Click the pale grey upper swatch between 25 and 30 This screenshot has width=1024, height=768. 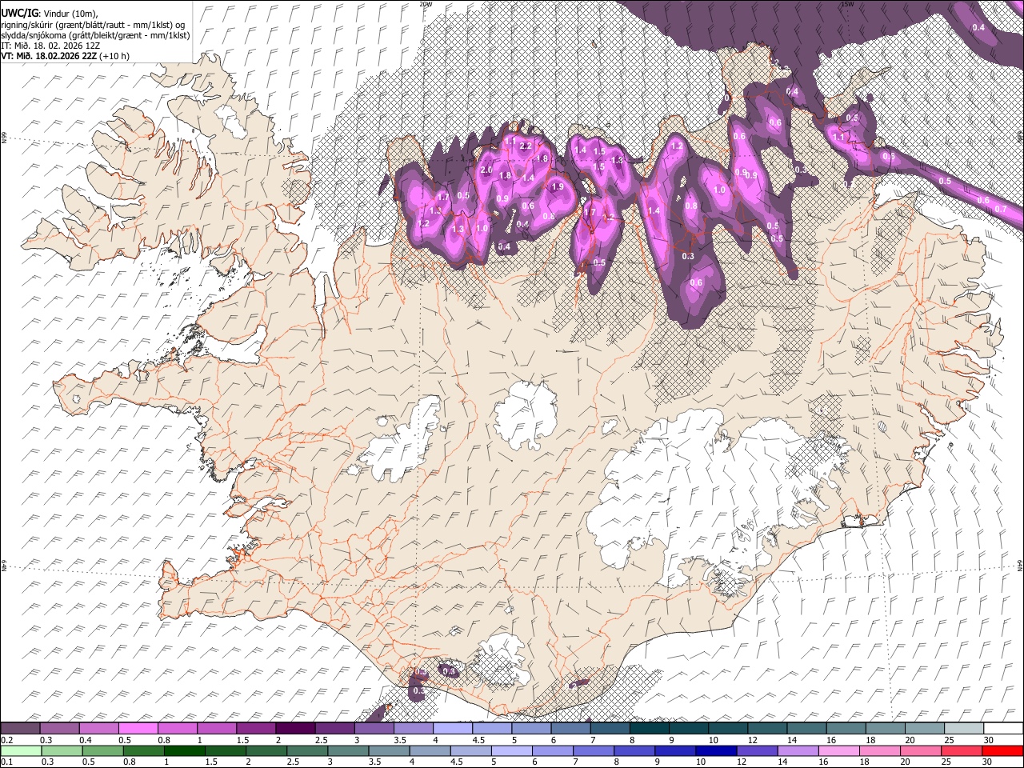point(965,728)
